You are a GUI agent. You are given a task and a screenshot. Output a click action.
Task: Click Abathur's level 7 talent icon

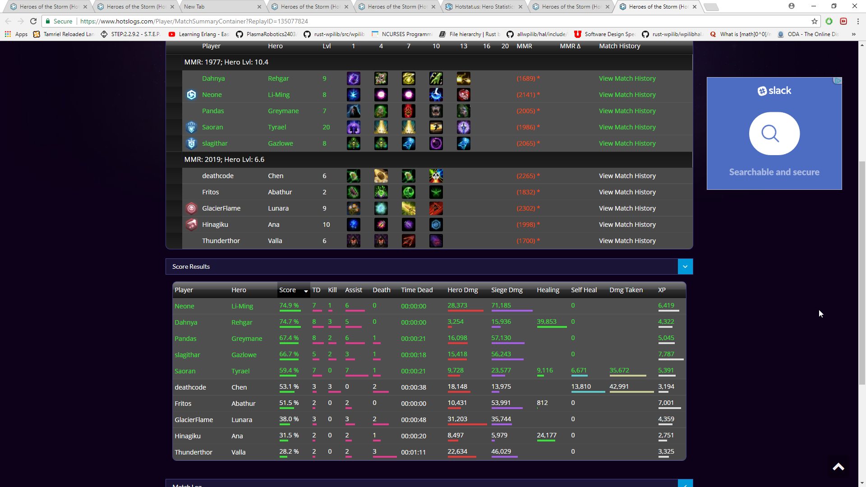tap(409, 192)
